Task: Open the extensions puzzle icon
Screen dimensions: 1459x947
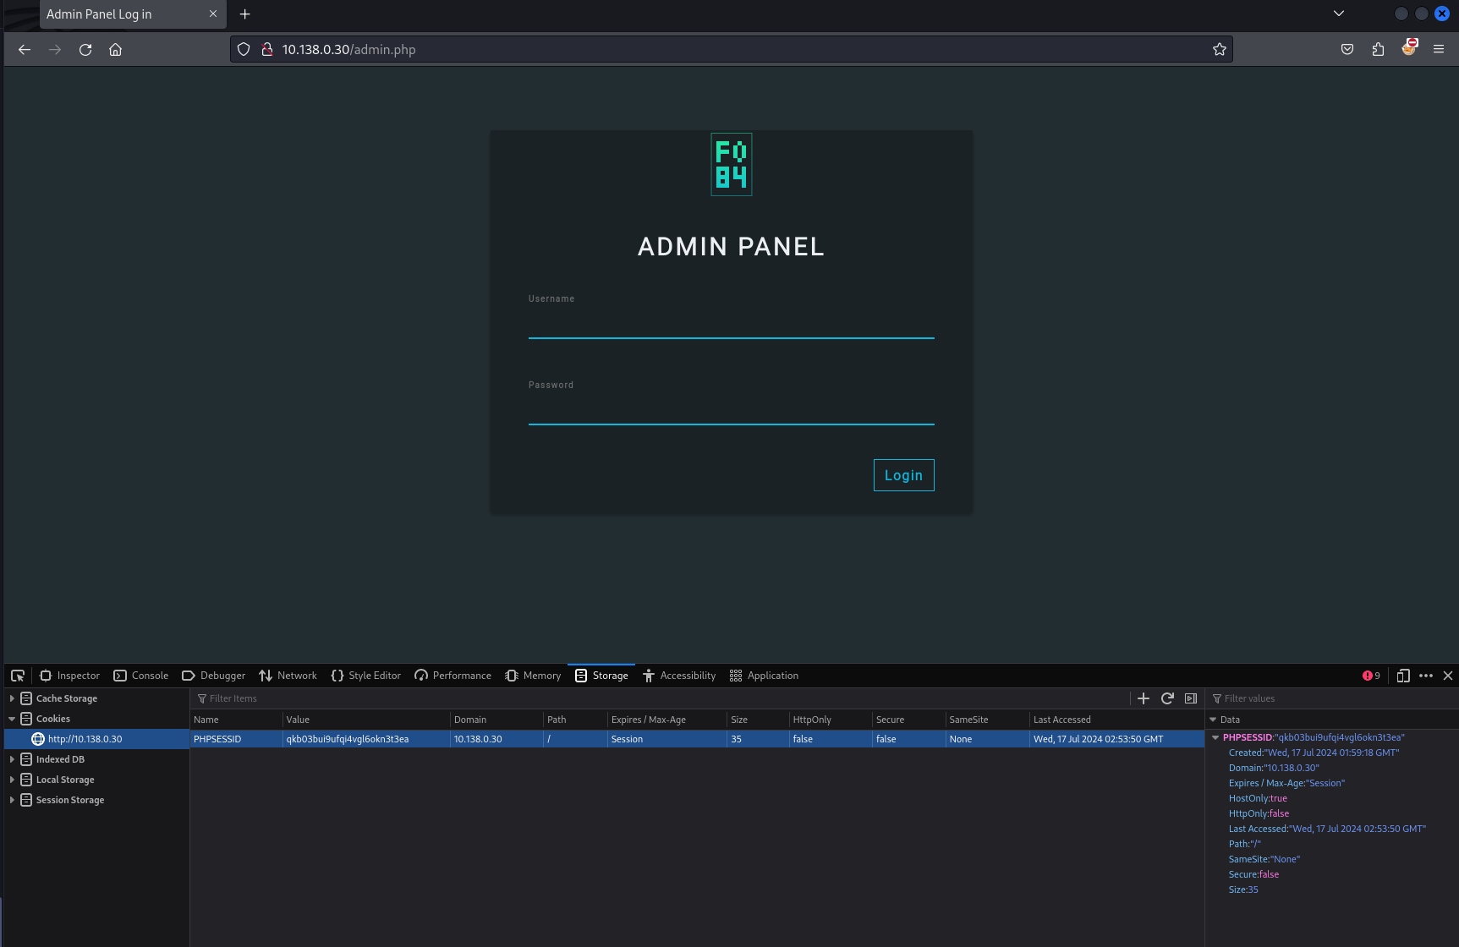Action: (1378, 50)
